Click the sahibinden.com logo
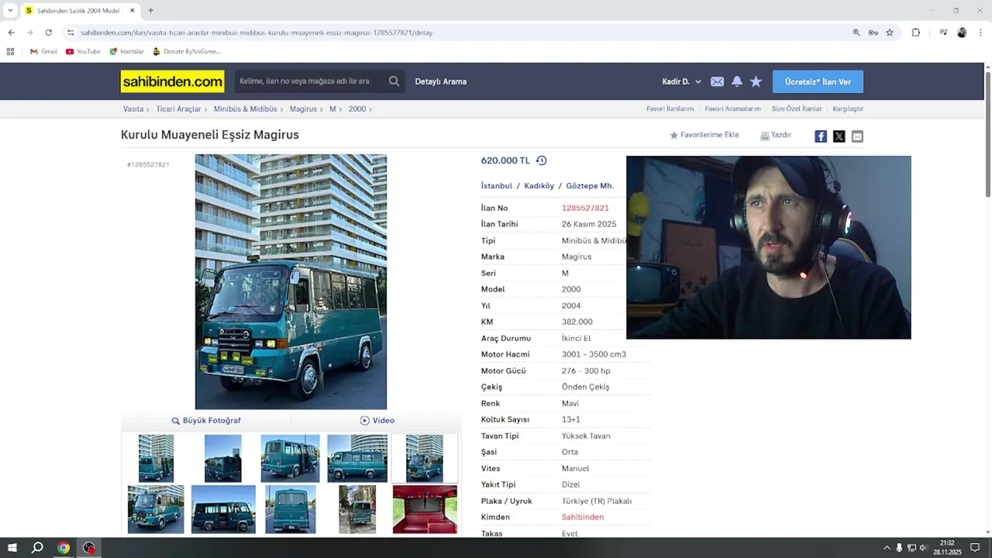The image size is (992, 558). click(172, 81)
